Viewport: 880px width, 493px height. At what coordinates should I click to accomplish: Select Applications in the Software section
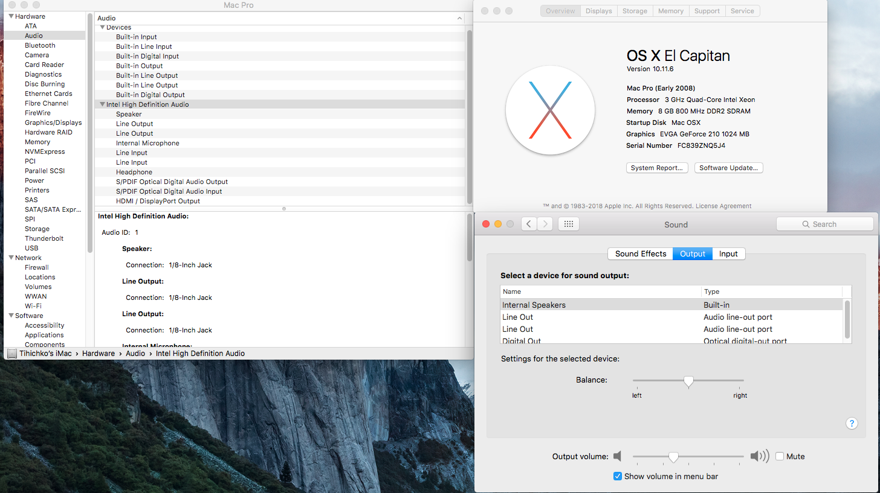(x=44, y=335)
